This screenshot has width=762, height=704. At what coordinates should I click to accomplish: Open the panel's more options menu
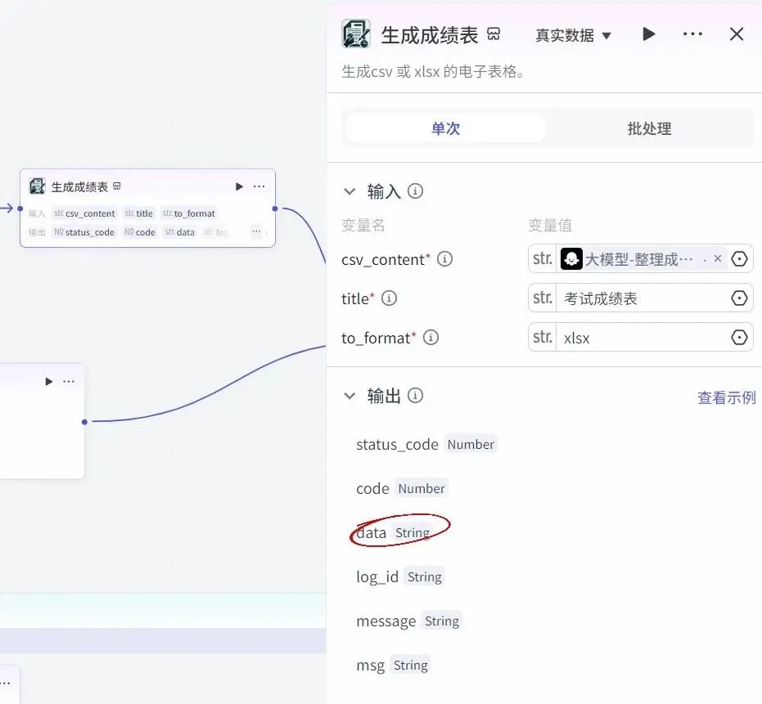tap(692, 34)
